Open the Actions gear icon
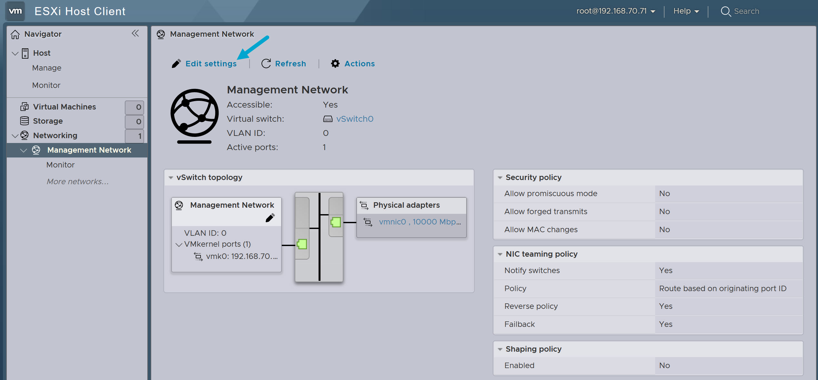The image size is (818, 380). point(335,63)
